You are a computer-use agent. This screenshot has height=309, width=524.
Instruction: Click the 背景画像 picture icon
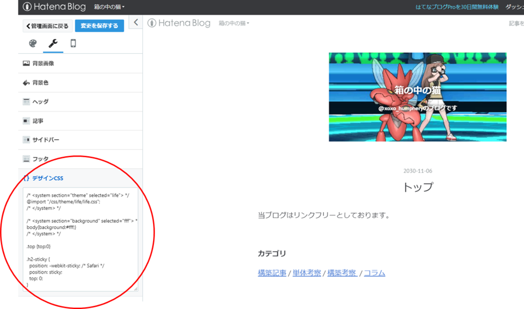click(27, 63)
